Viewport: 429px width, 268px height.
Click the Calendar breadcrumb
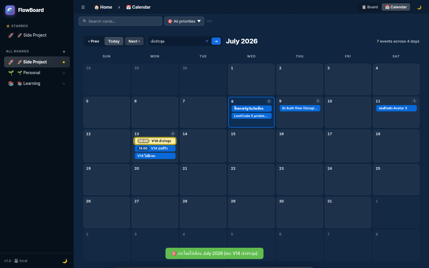(x=138, y=7)
